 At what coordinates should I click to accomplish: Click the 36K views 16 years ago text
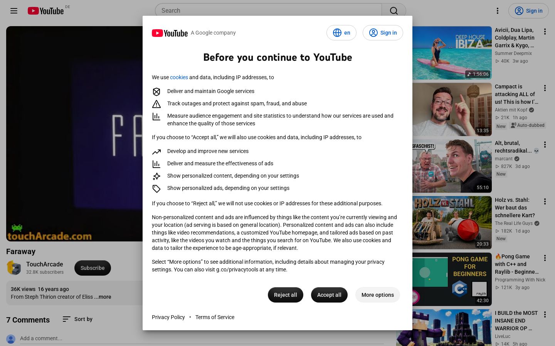40,289
